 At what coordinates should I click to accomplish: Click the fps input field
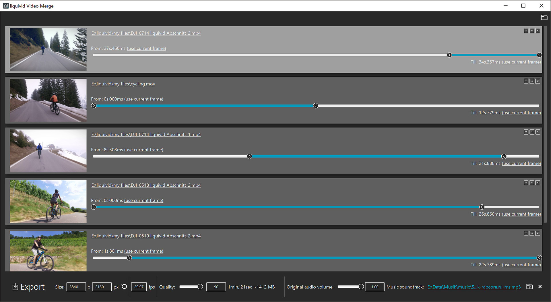click(139, 287)
